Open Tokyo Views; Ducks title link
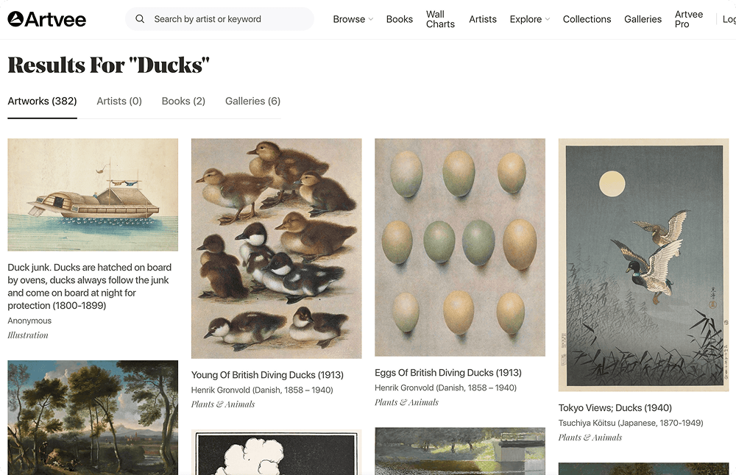This screenshot has height=475, width=736. pyautogui.click(x=615, y=407)
